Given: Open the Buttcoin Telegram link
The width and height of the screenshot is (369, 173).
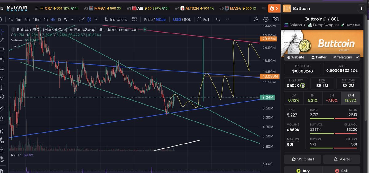Looking at the screenshot, I should [x=343, y=57].
